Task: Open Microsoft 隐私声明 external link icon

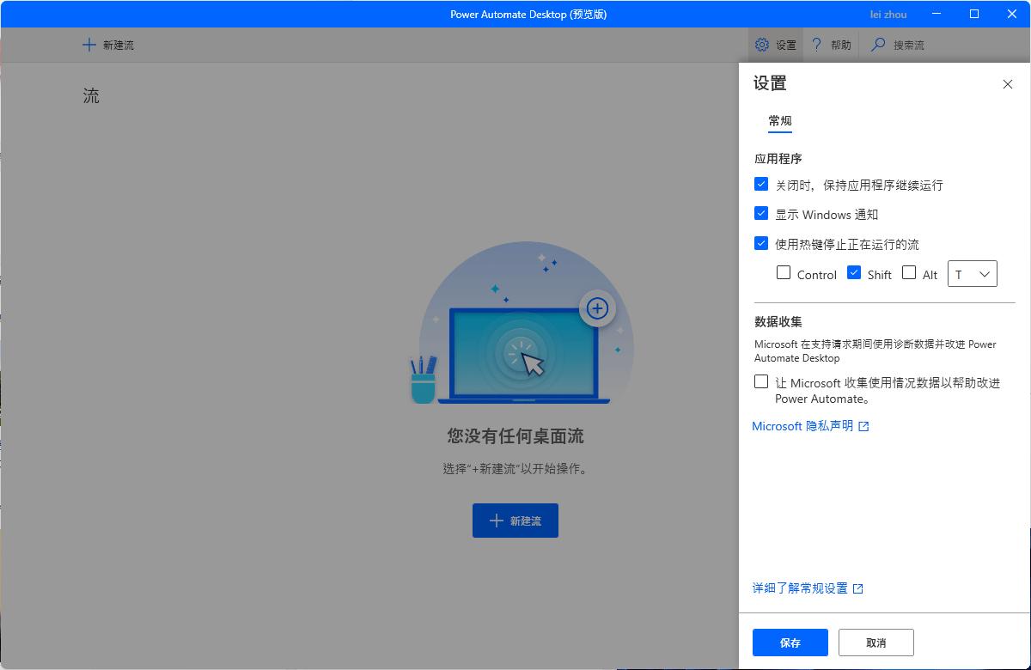Action: point(863,426)
